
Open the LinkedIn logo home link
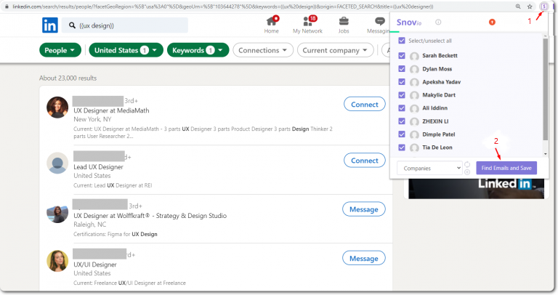click(x=50, y=25)
